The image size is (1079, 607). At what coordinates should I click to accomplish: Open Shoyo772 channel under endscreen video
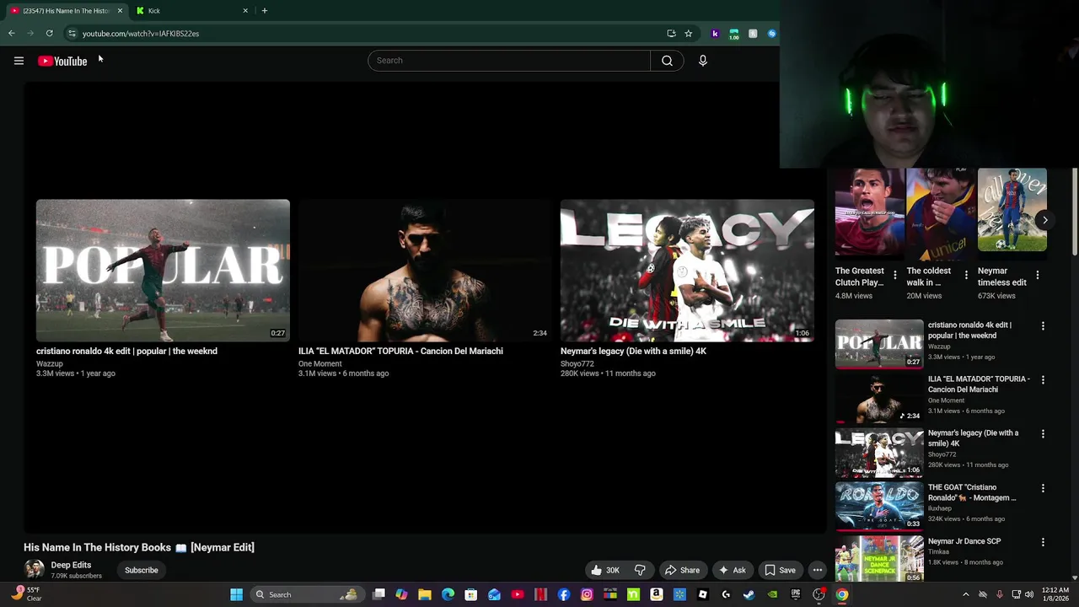click(x=577, y=363)
